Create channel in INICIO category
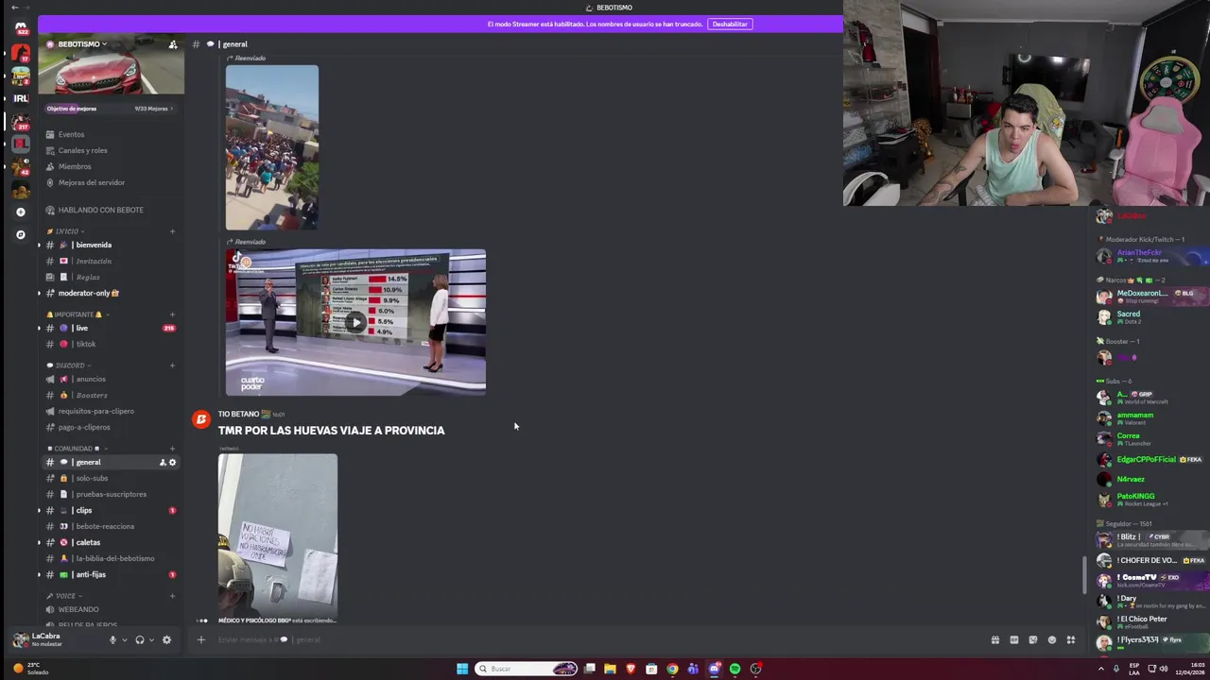Viewport: 1210px width, 680px height. 172,231
